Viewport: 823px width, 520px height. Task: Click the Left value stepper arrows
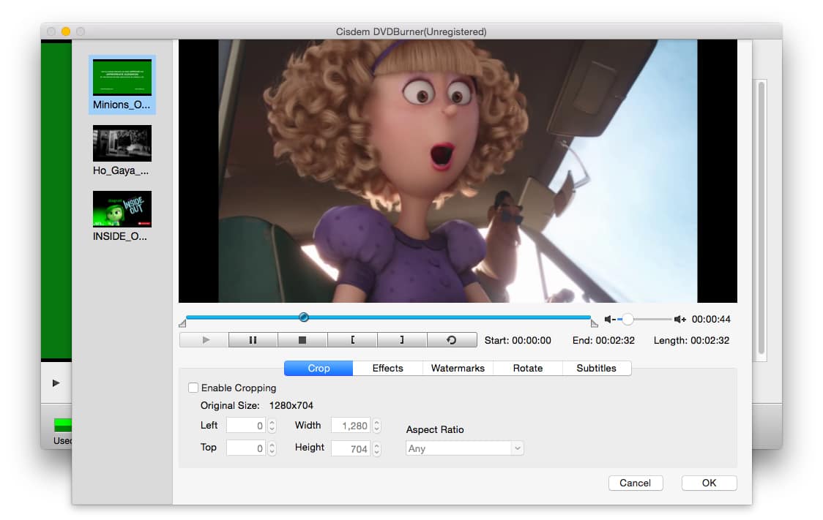(x=272, y=426)
